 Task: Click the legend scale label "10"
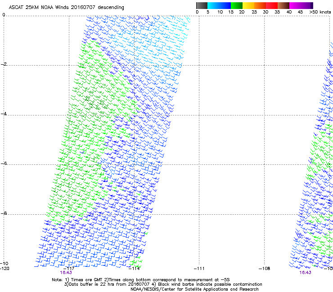tap(220, 12)
